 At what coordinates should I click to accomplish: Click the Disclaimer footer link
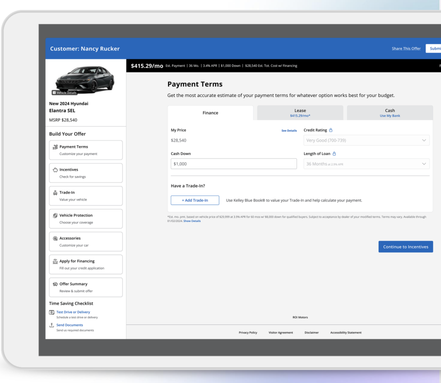click(x=311, y=332)
